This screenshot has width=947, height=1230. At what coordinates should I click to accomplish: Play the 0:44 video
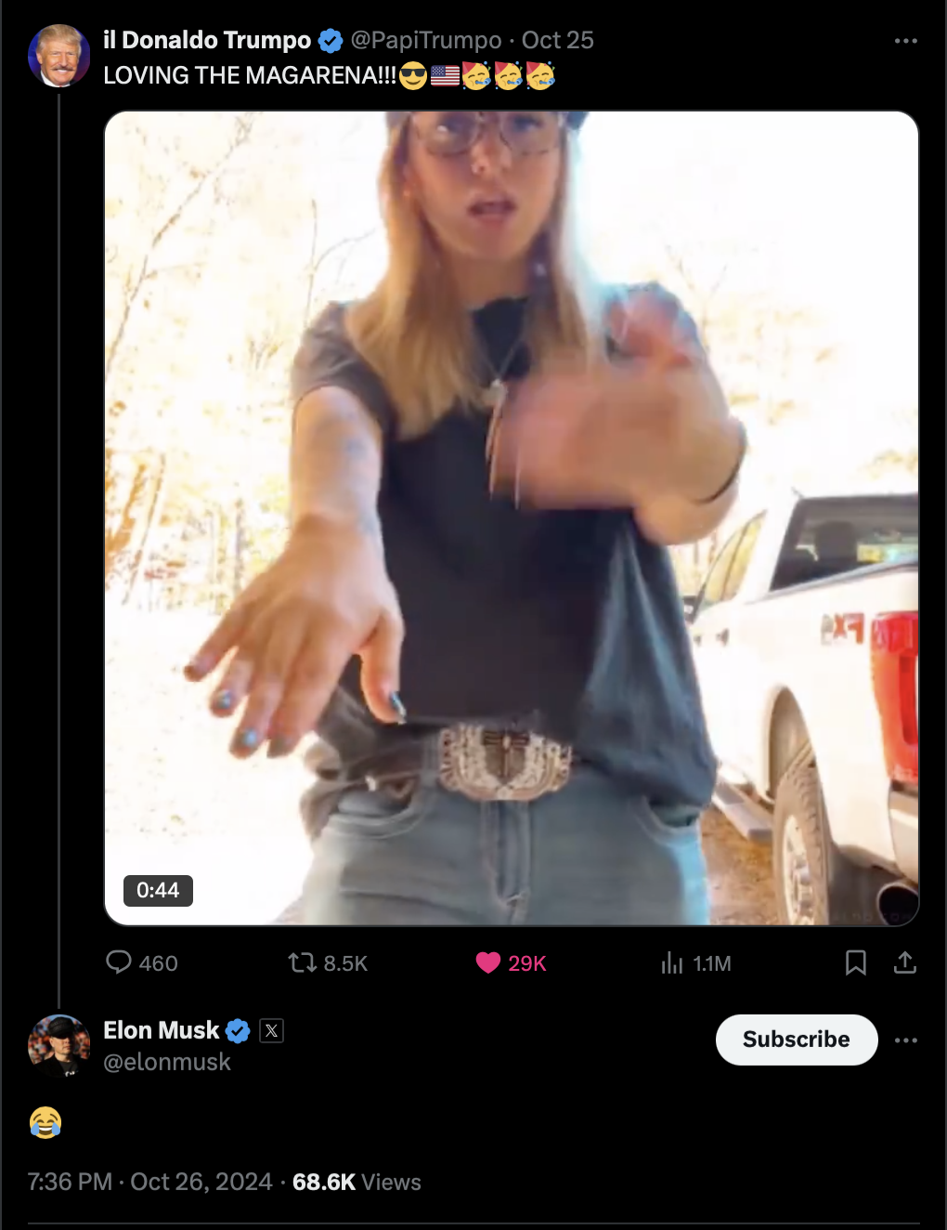(x=512, y=518)
